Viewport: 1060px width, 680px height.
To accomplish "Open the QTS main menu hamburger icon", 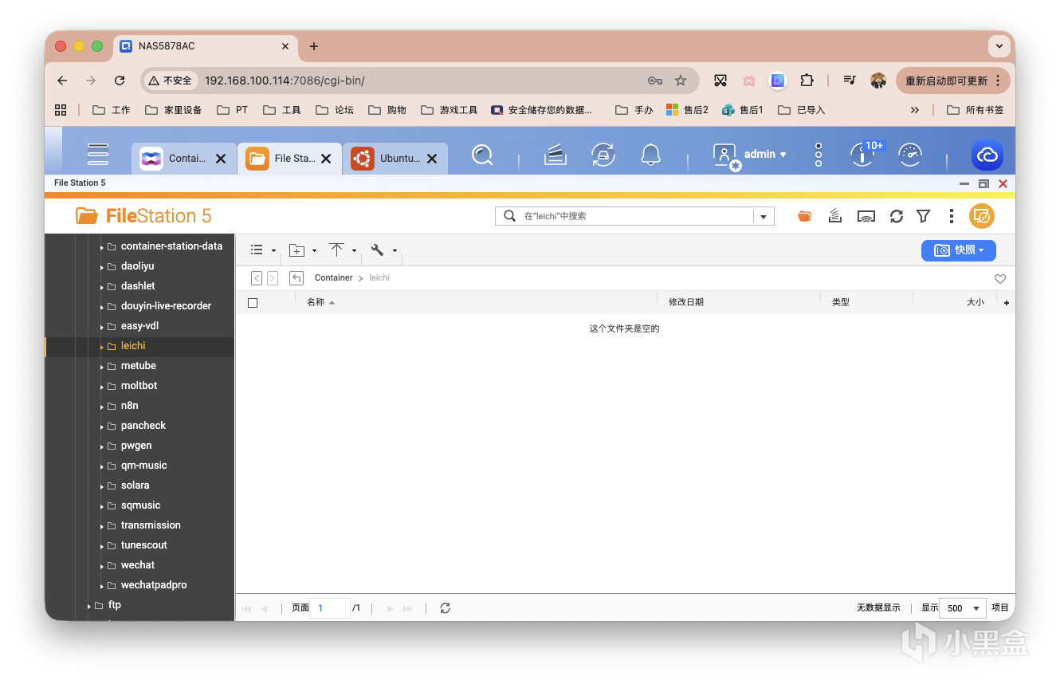I will pyautogui.click(x=97, y=155).
